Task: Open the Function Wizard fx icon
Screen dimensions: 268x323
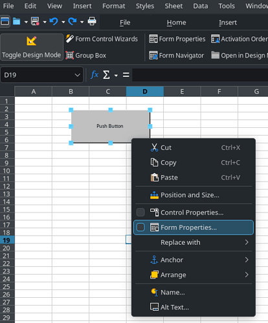Action: [95, 75]
